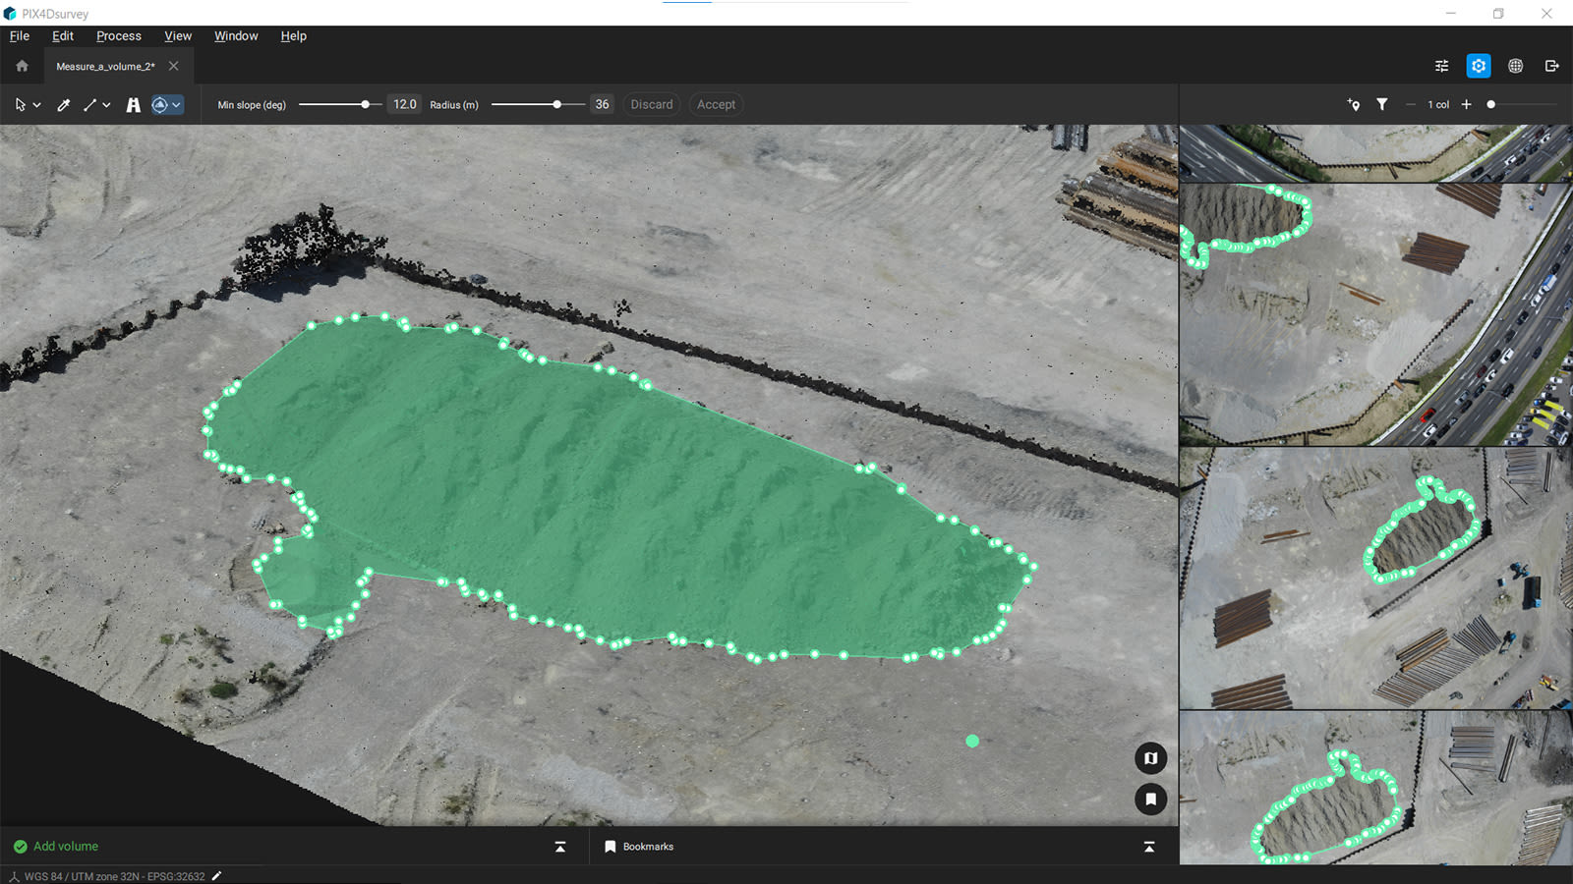The image size is (1573, 884).
Task: Add a marked point from the image panel
Action: [1354, 104]
